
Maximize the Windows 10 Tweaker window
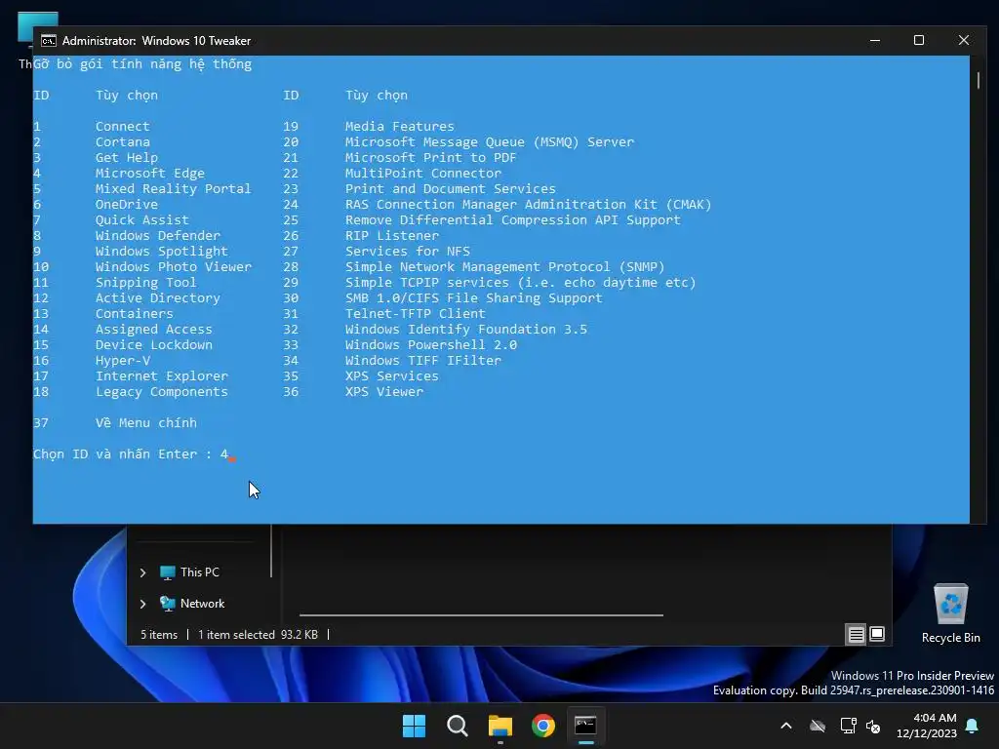919,40
